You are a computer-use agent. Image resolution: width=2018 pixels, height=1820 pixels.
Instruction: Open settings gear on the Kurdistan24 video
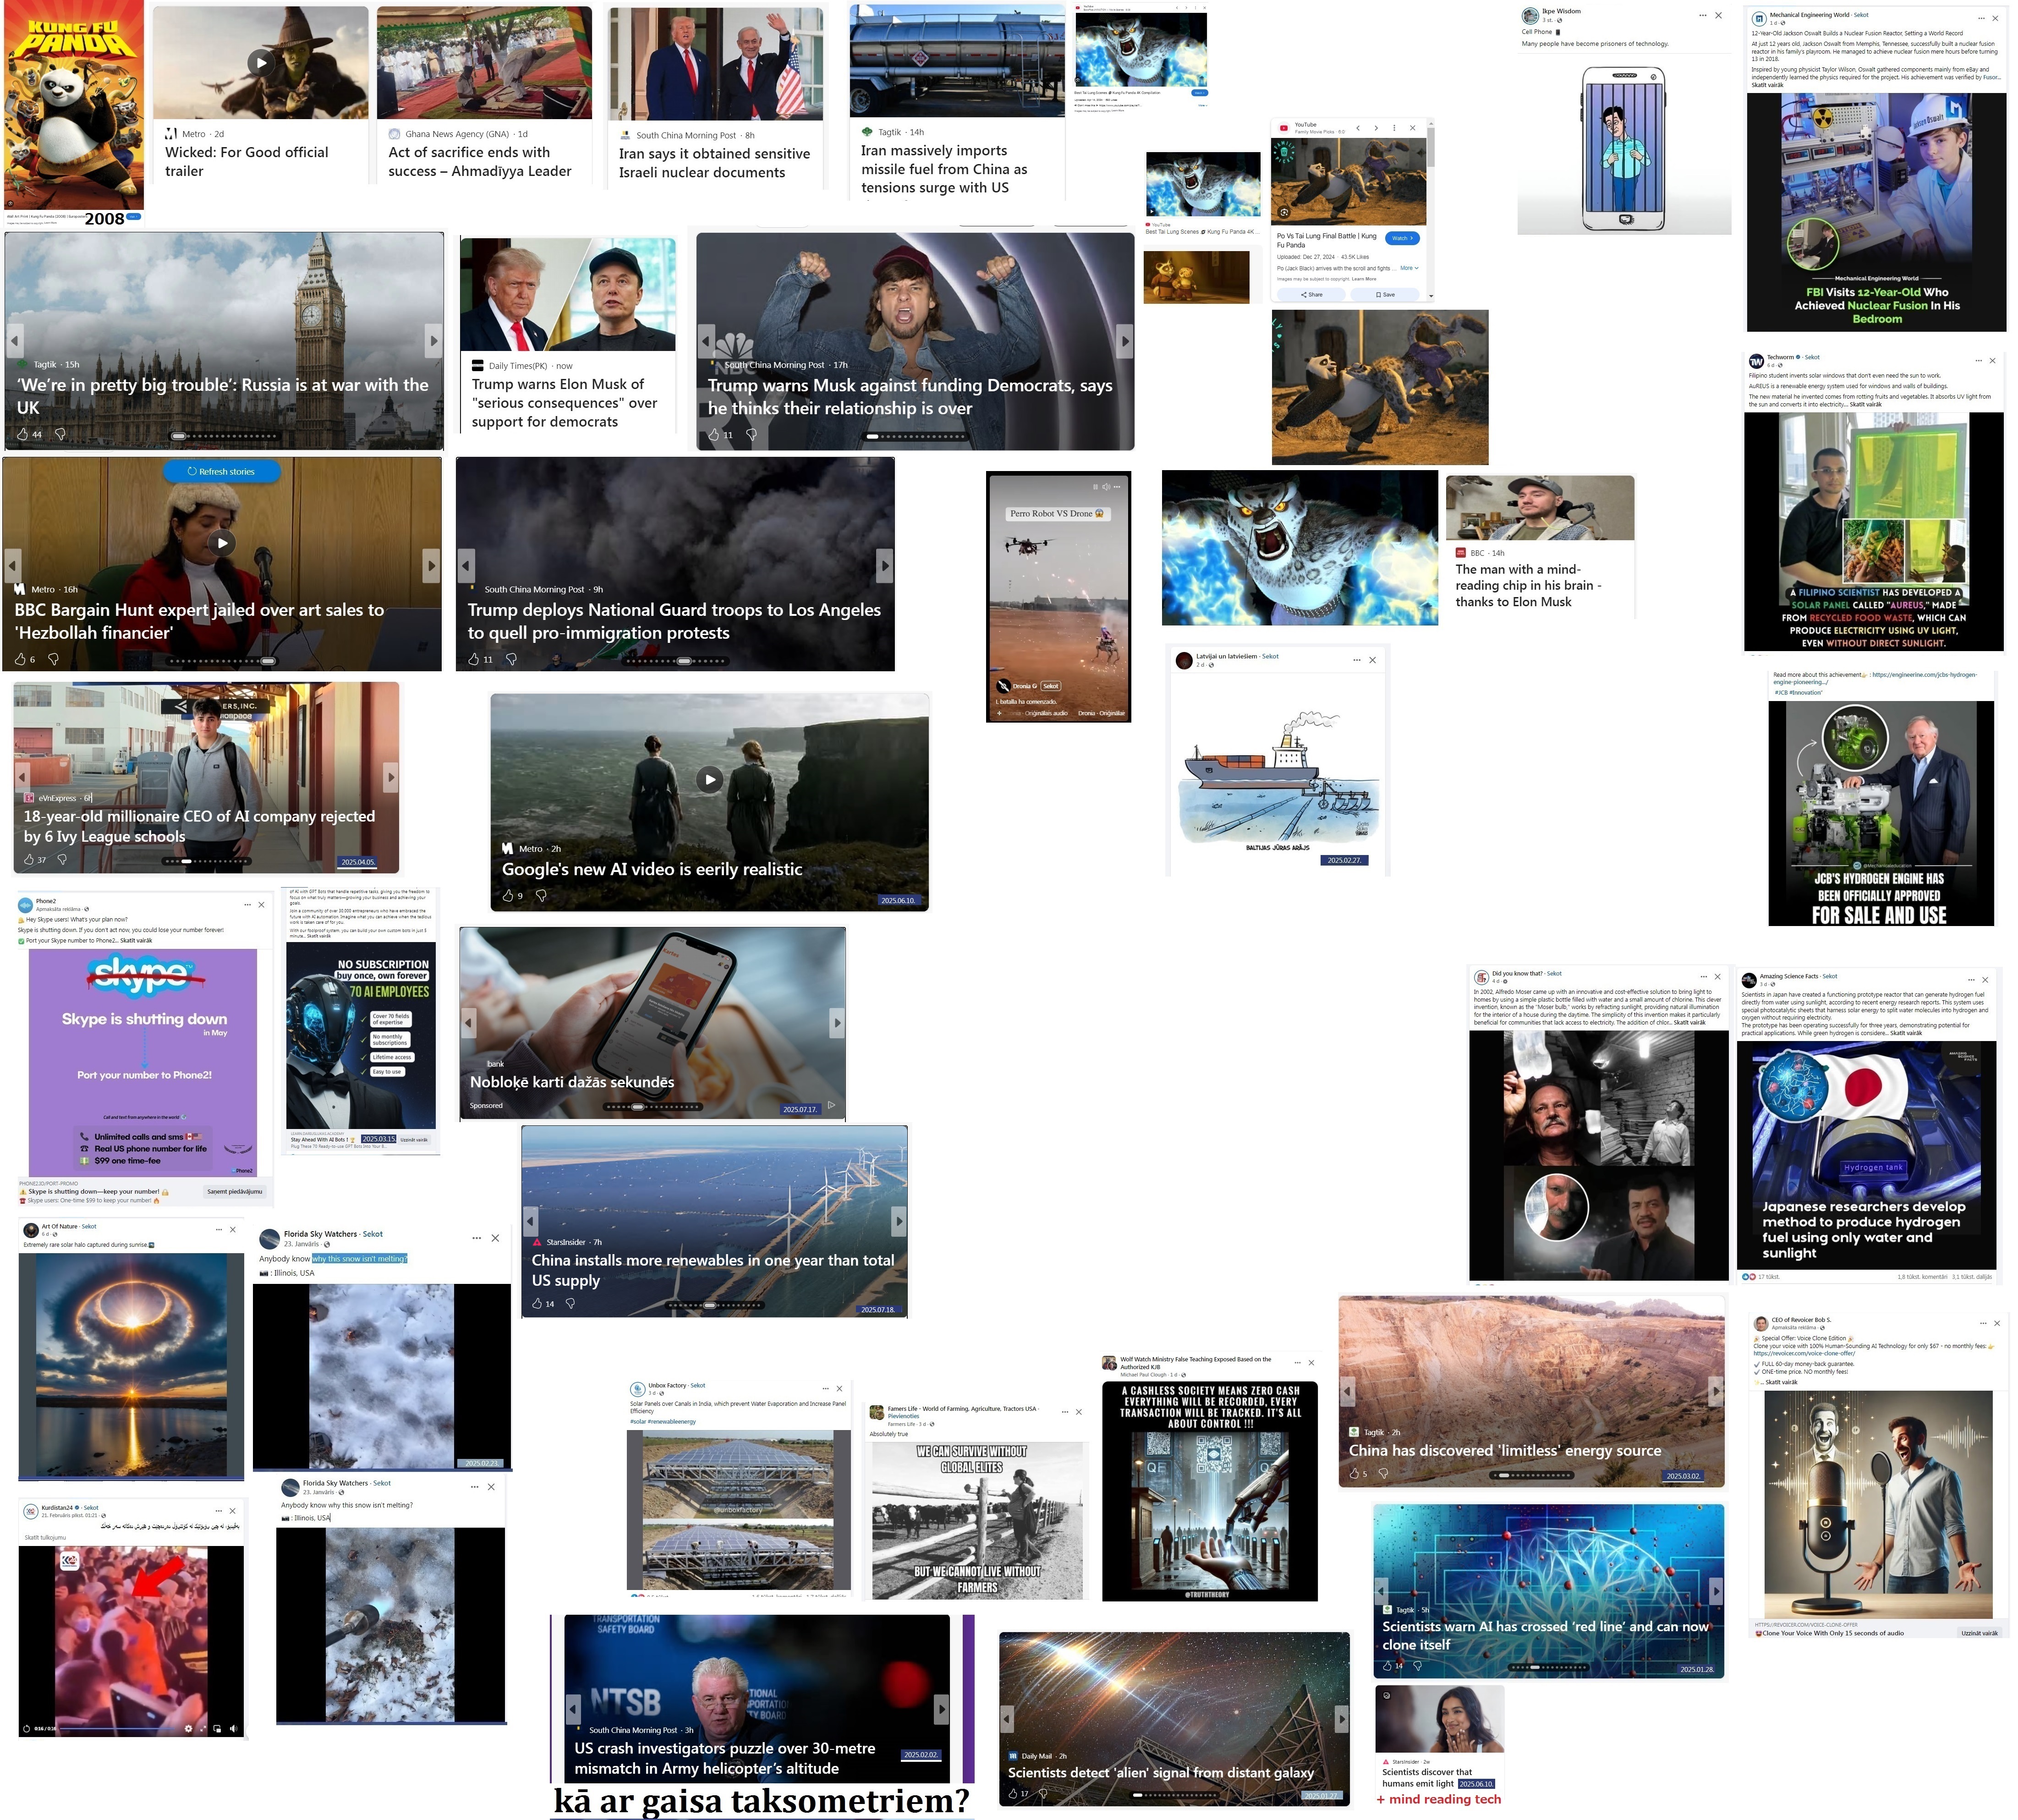pyautogui.click(x=188, y=1729)
